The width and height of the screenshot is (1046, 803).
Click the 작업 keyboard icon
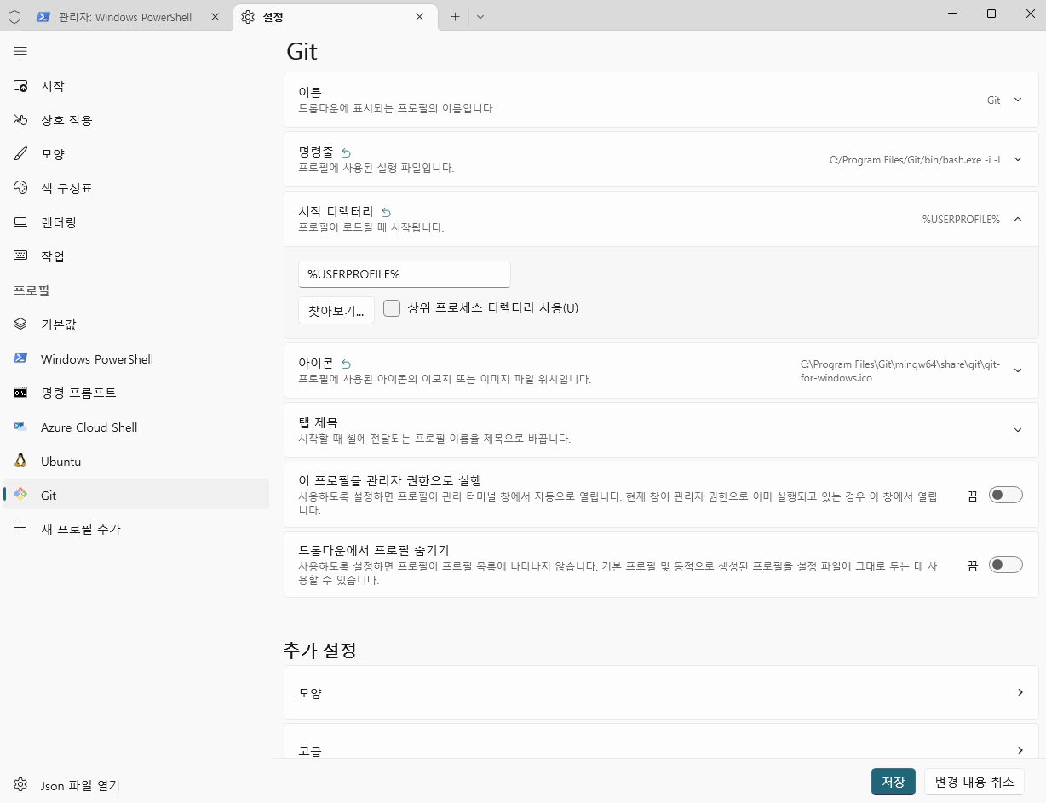coord(20,256)
